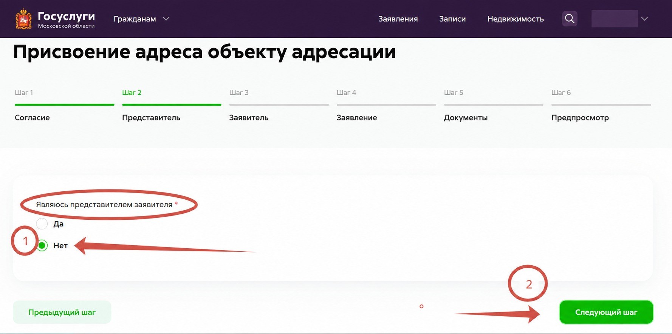Click the "Следующий шаг" button

(x=606, y=312)
